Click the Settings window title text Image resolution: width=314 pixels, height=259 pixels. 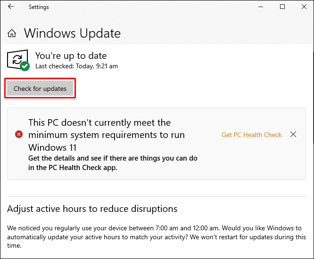click(39, 7)
